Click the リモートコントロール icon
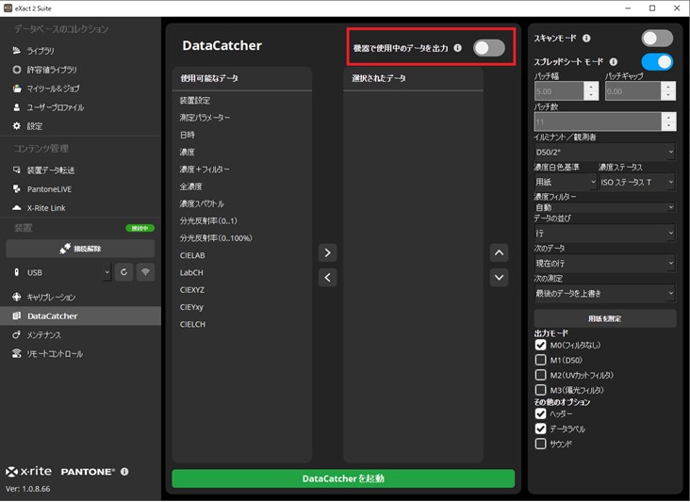 click(17, 354)
